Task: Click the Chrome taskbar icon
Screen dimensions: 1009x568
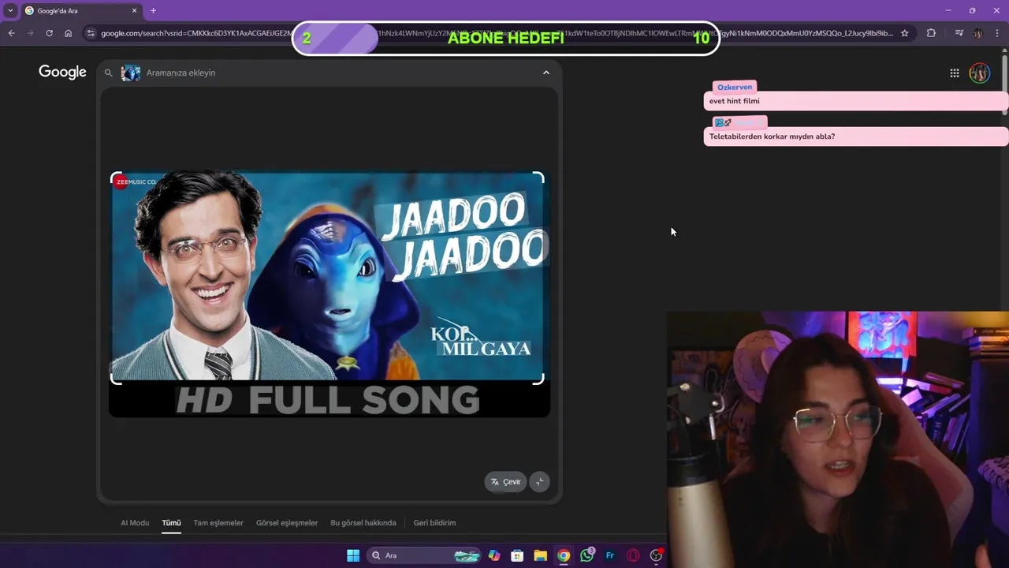Action: point(564,555)
